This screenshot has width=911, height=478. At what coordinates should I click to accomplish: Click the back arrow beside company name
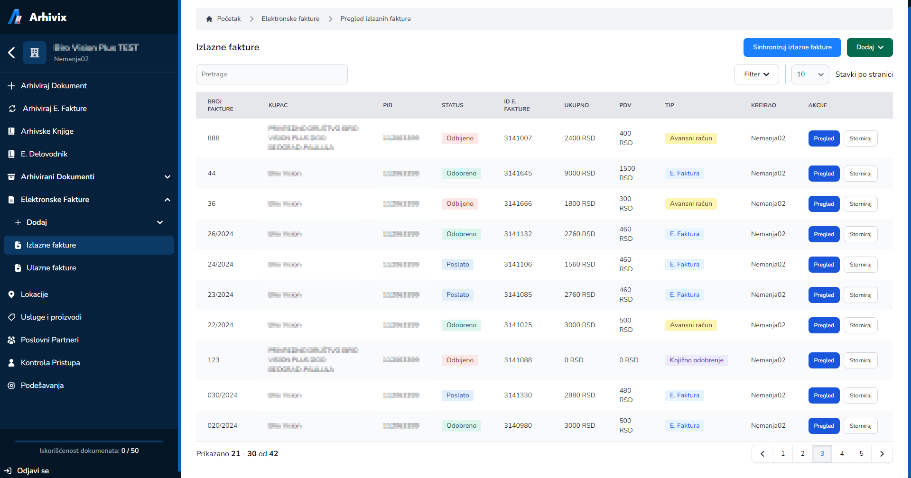pos(12,53)
